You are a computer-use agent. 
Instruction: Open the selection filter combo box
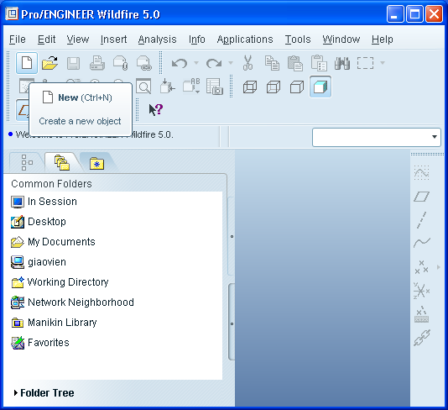point(377,137)
